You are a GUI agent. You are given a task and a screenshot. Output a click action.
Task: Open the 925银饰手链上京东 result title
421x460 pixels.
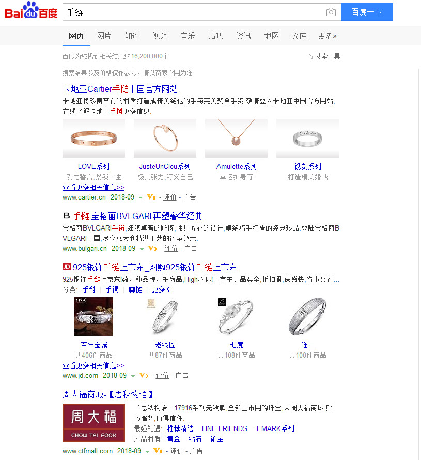click(x=155, y=267)
